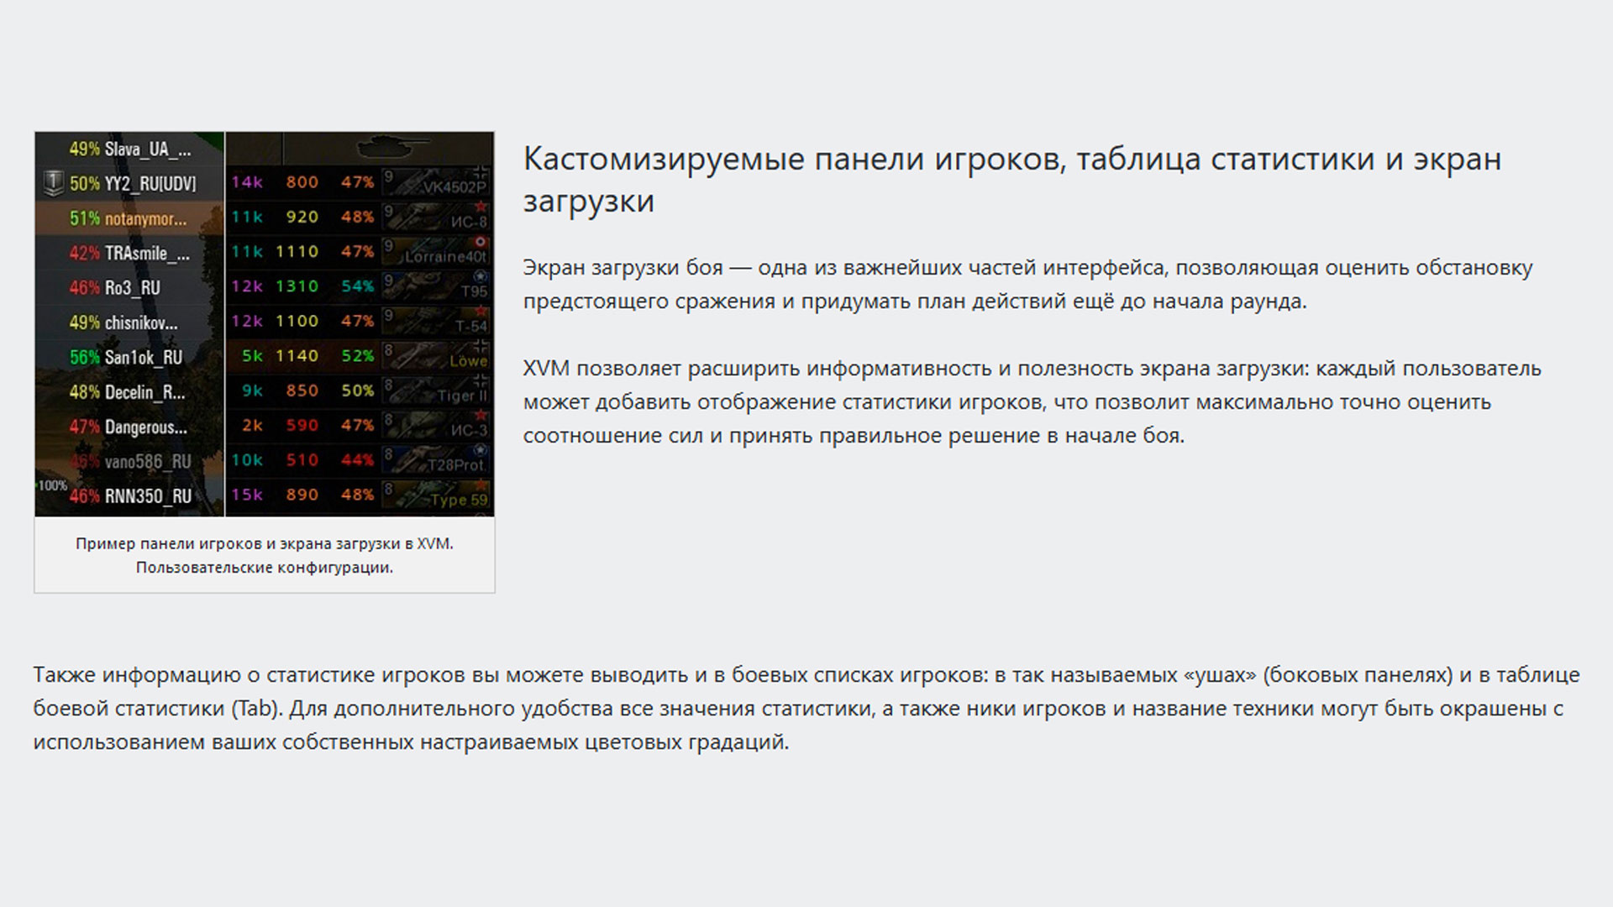Click the T-54 tank icon
The width and height of the screenshot is (1613, 907).
(x=436, y=321)
